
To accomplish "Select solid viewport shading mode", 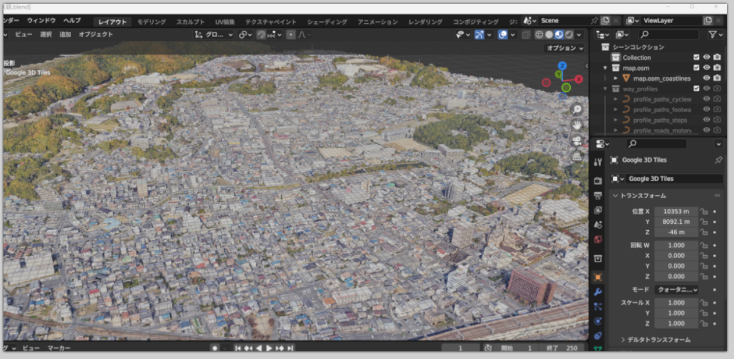I will click(549, 34).
